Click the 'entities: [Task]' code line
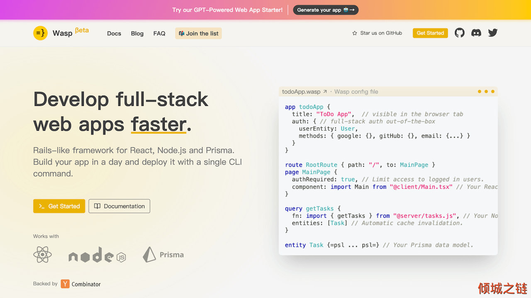Image resolution: width=531 pixels, height=298 pixels. (x=377, y=223)
